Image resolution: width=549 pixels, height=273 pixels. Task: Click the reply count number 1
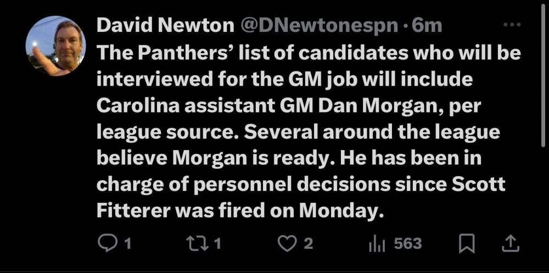(x=127, y=243)
